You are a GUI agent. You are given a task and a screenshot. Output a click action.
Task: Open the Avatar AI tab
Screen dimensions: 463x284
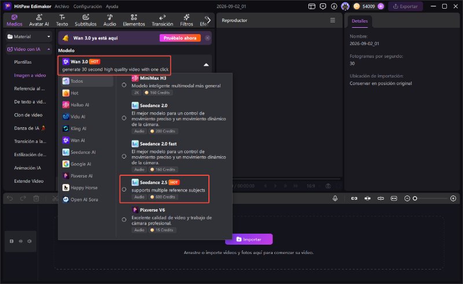39,20
